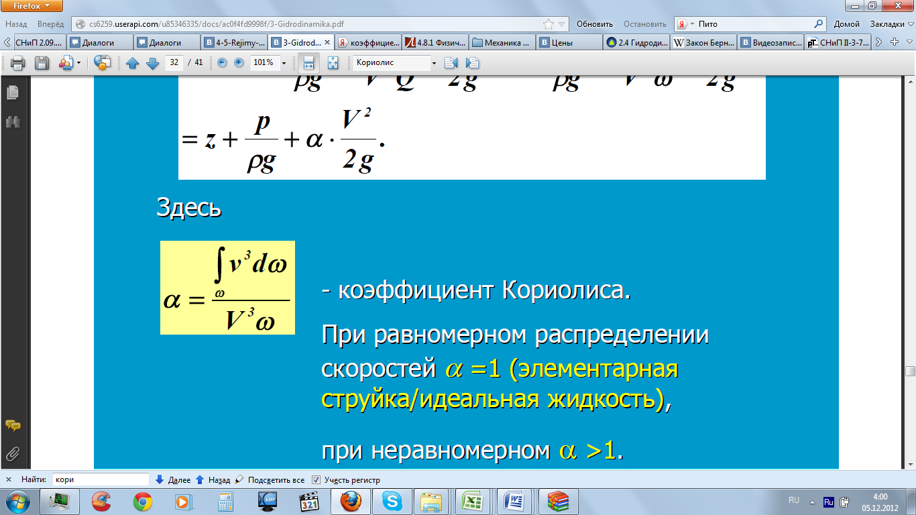Go to next page with down arrow
Viewport: 916px width, 515px height.
click(x=152, y=63)
